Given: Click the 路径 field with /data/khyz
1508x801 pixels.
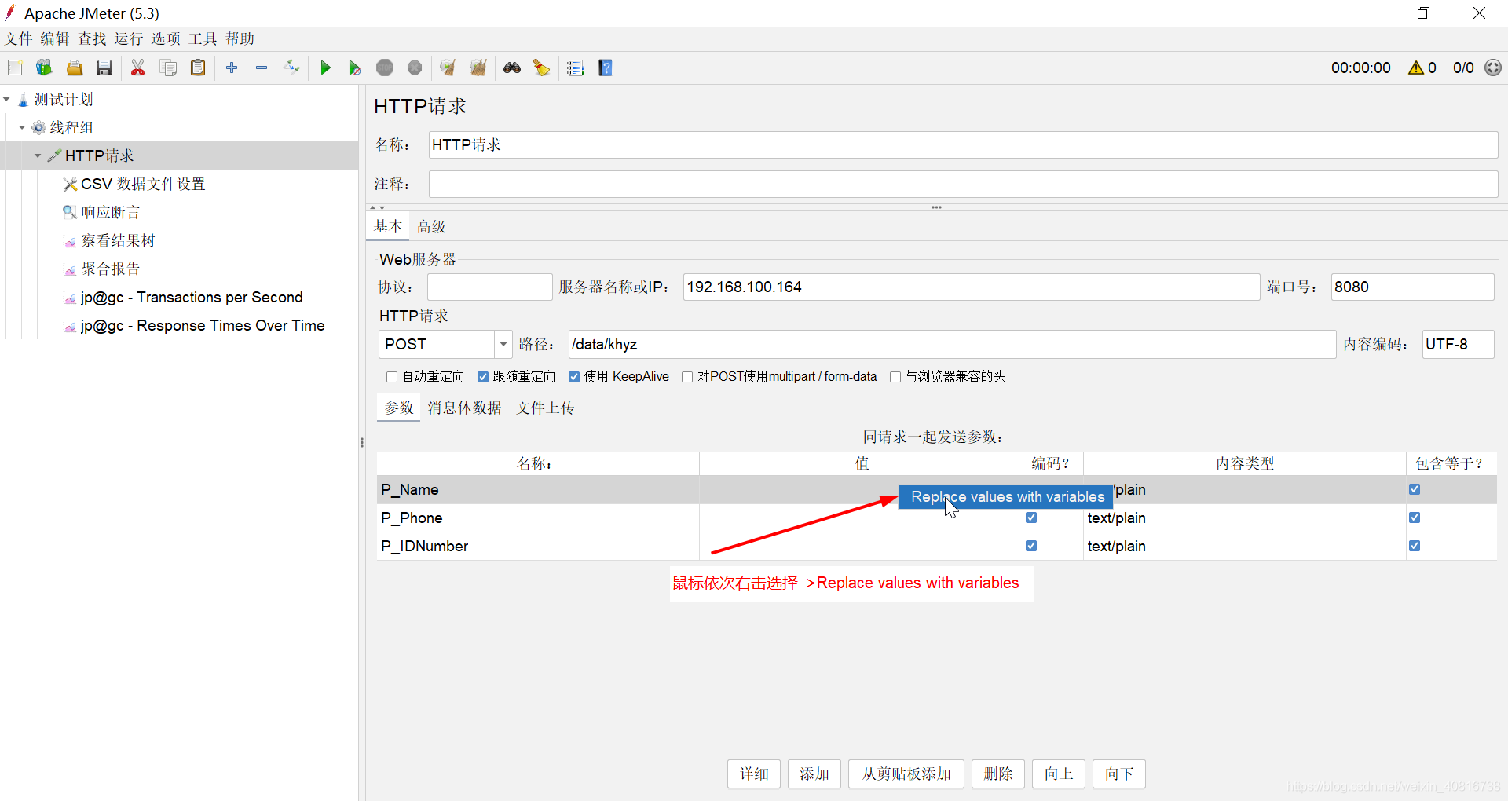Looking at the screenshot, I should pyautogui.click(x=952, y=344).
